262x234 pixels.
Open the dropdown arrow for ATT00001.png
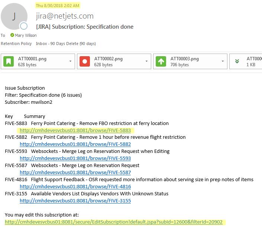pos(71,61)
